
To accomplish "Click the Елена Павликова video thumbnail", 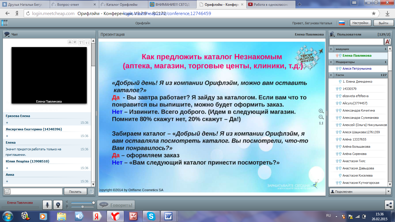I will (49, 75).
